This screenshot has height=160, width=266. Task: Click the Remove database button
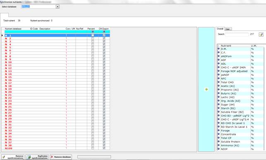[61, 157]
